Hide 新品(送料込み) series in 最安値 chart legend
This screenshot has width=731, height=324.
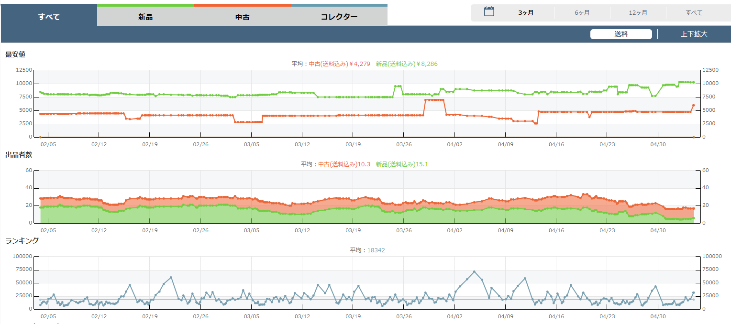click(407, 64)
